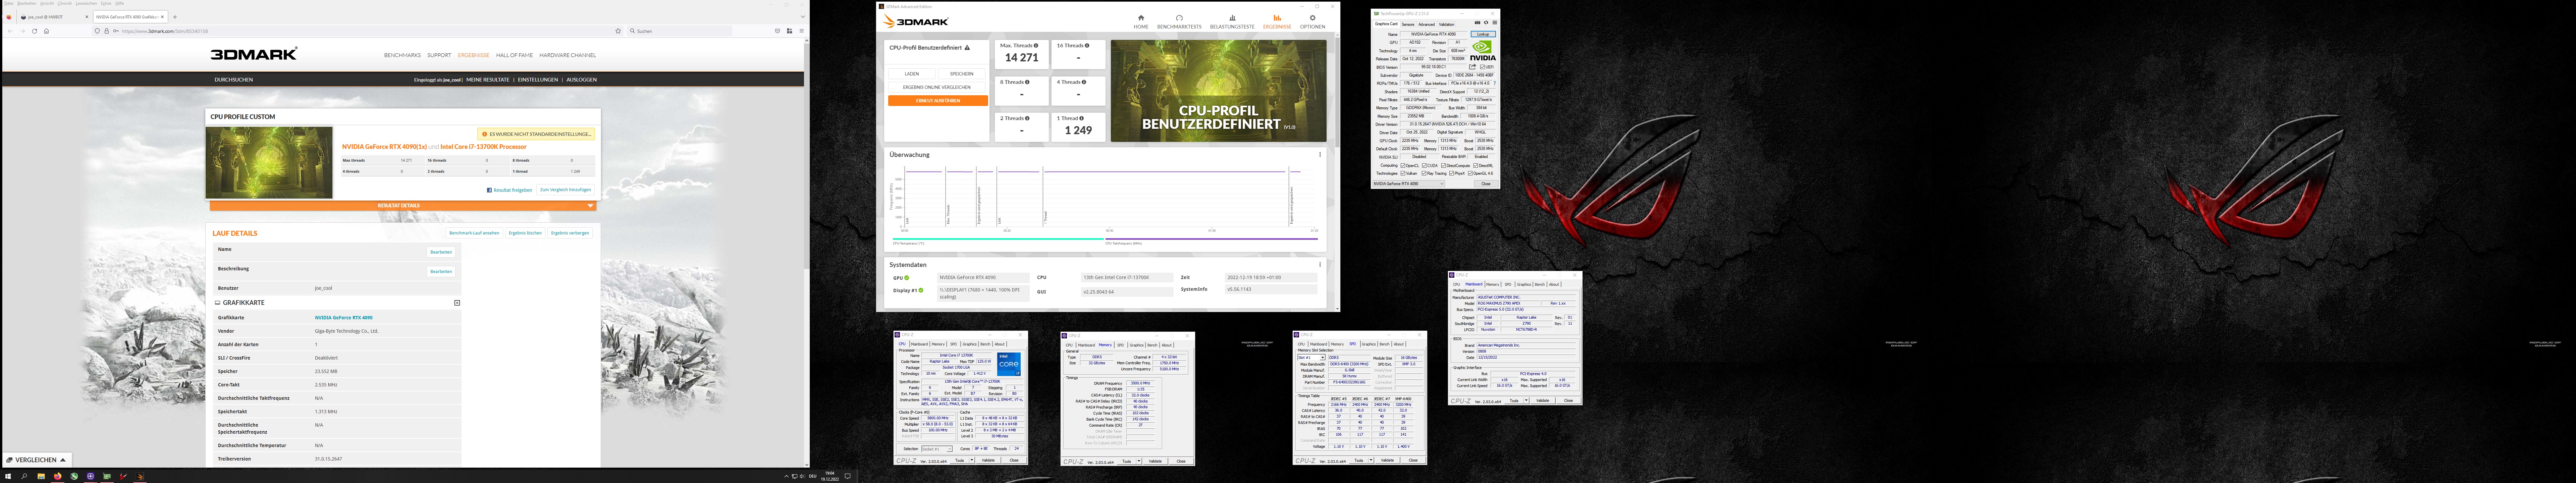Collapse the GRAFIKKARTE section
Image resolution: width=2576 pixels, height=483 pixels.
(x=457, y=303)
